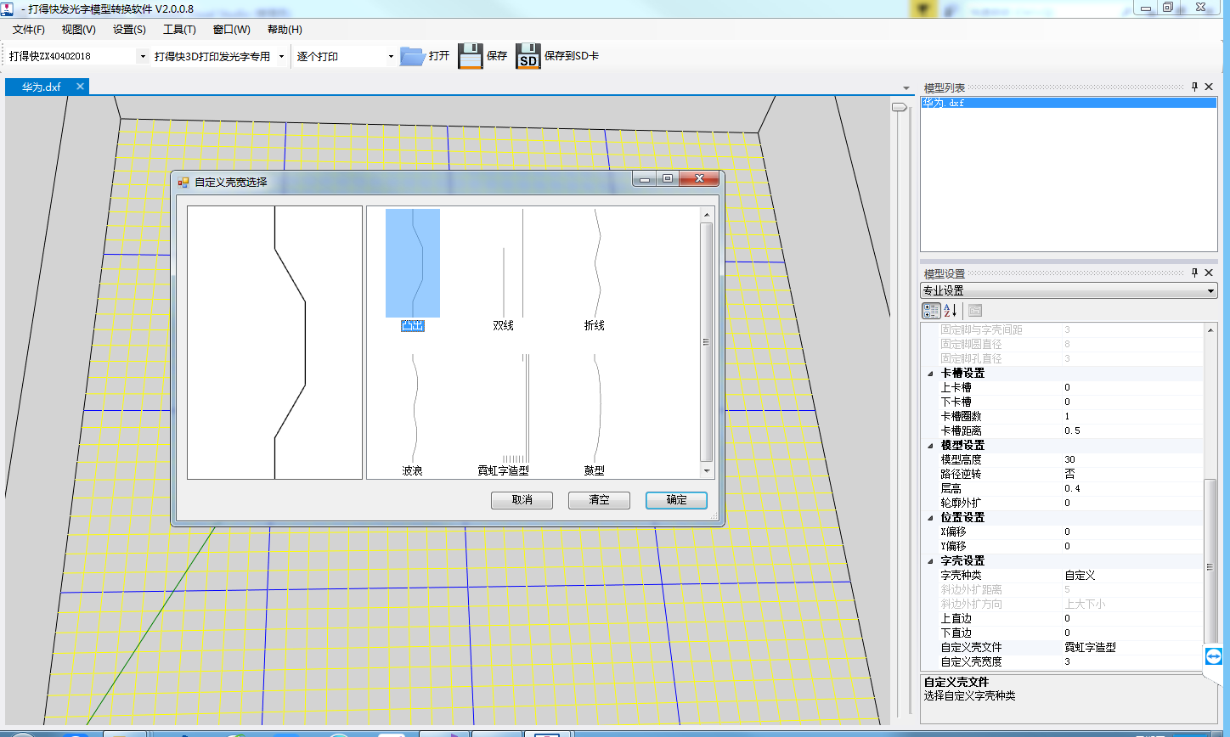Click the 打开 folder icon in toolbar
The width and height of the screenshot is (1230, 737).
(413, 56)
